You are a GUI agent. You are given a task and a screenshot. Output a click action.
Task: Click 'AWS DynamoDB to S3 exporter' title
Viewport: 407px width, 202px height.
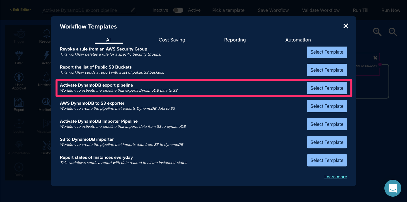92,103
